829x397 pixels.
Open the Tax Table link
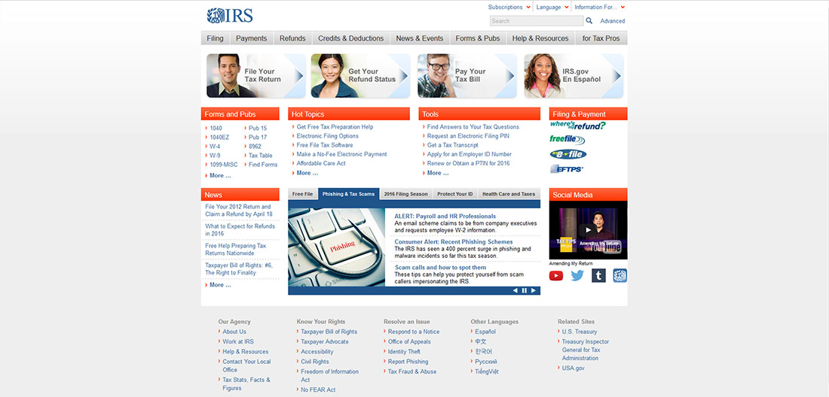(x=261, y=156)
